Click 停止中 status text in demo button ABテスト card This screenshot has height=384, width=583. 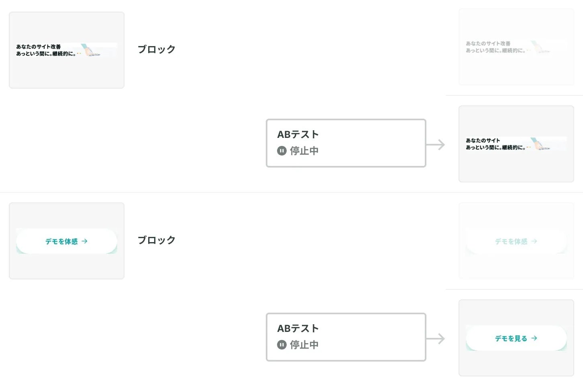pyautogui.click(x=304, y=345)
